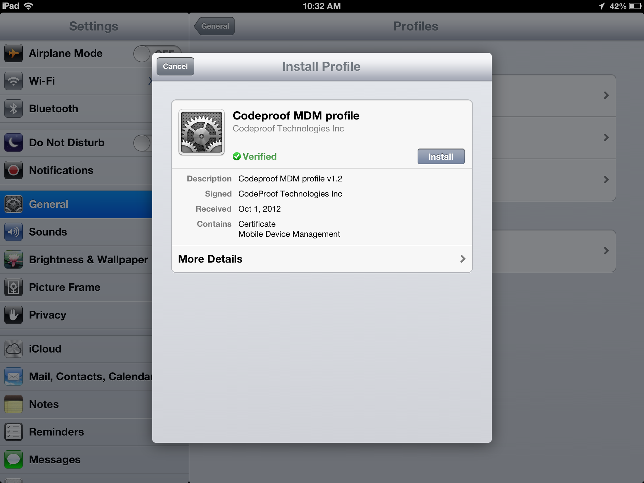Tap the Airplane Mode icon
This screenshot has width=644, height=483.
click(x=13, y=53)
